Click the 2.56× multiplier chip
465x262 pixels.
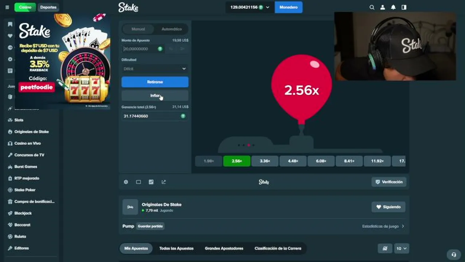(237, 161)
